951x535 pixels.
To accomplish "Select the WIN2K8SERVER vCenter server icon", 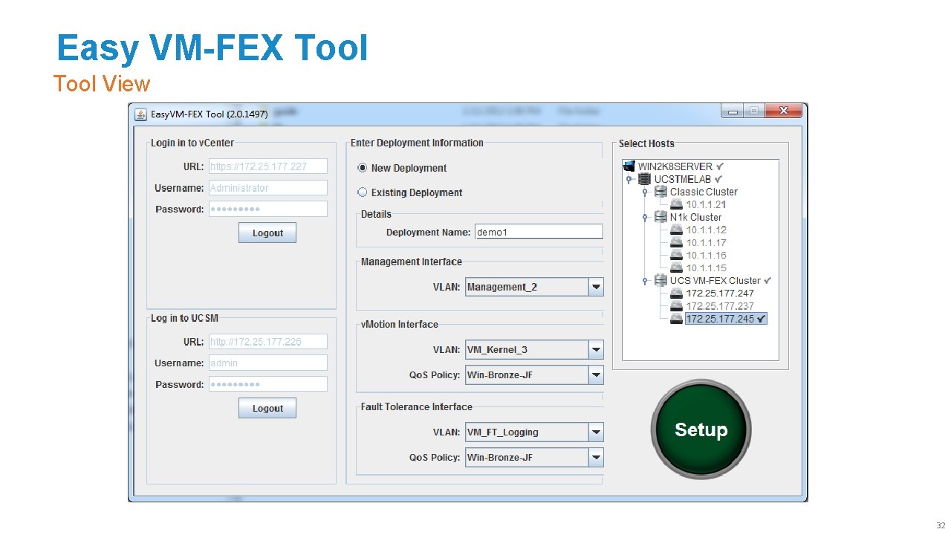I will coord(629,166).
